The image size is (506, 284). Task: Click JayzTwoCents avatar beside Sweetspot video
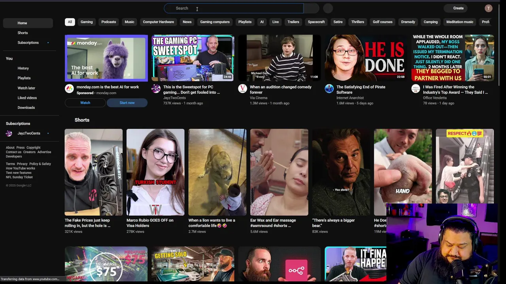[156, 89]
